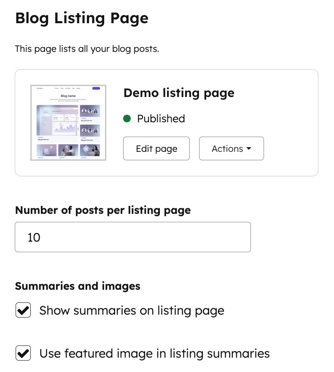Click the "Blog Listing Page" heading
The width and height of the screenshot is (334, 372).
point(82,18)
